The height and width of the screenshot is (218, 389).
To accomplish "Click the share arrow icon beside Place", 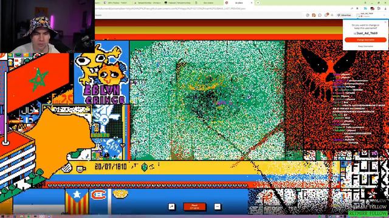I will [171, 206].
